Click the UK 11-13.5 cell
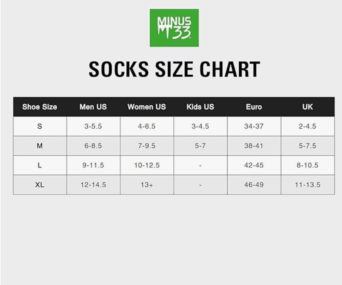 [x=307, y=185]
